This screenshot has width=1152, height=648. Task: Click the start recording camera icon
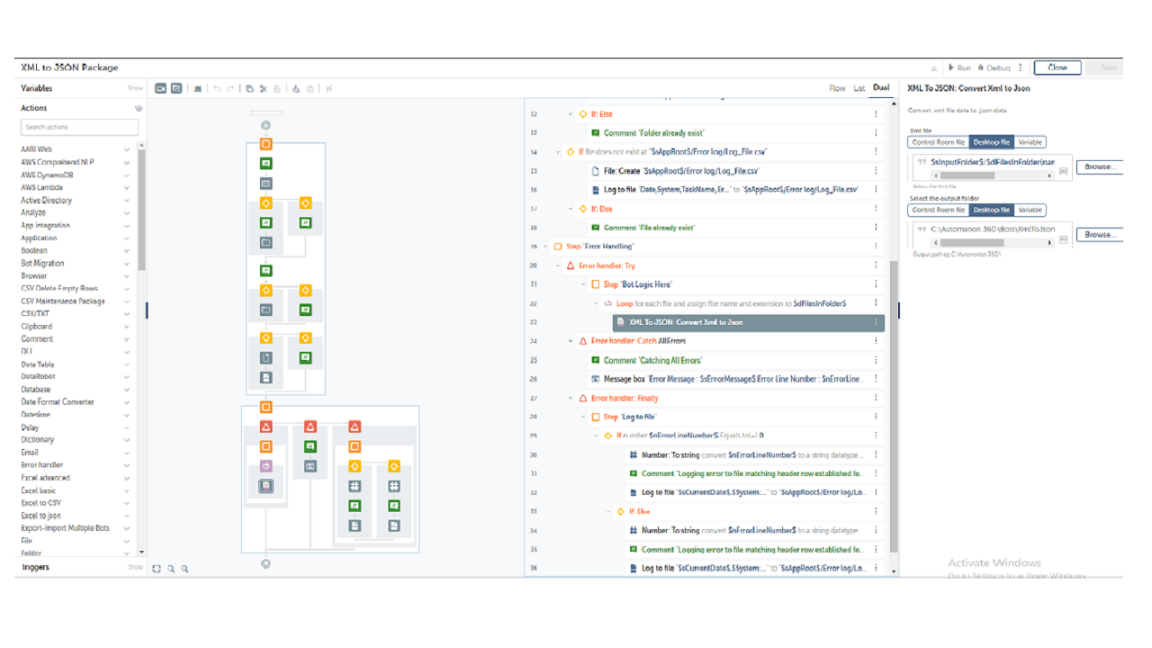(x=161, y=88)
